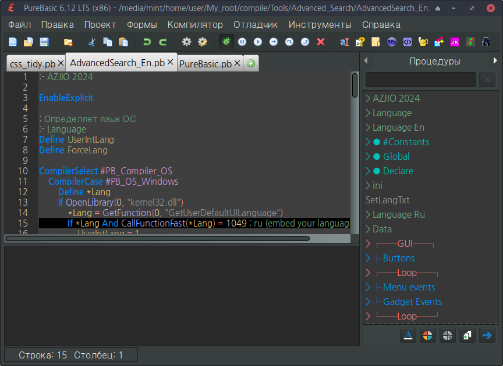Image resolution: width=503 pixels, height=366 pixels.
Task: Open the Формы menu
Action: coord(142,24)
